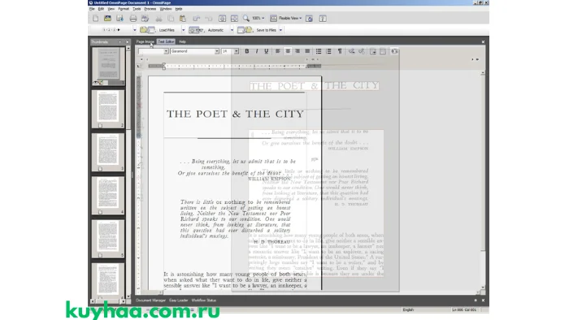Open the Edit menu
The height and width of the screenshot is (320, 569).
[102, 9]
